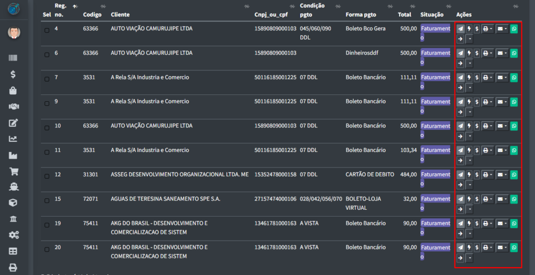
Task: Open the extra actions caret for order 20
Action: (469, 258)
